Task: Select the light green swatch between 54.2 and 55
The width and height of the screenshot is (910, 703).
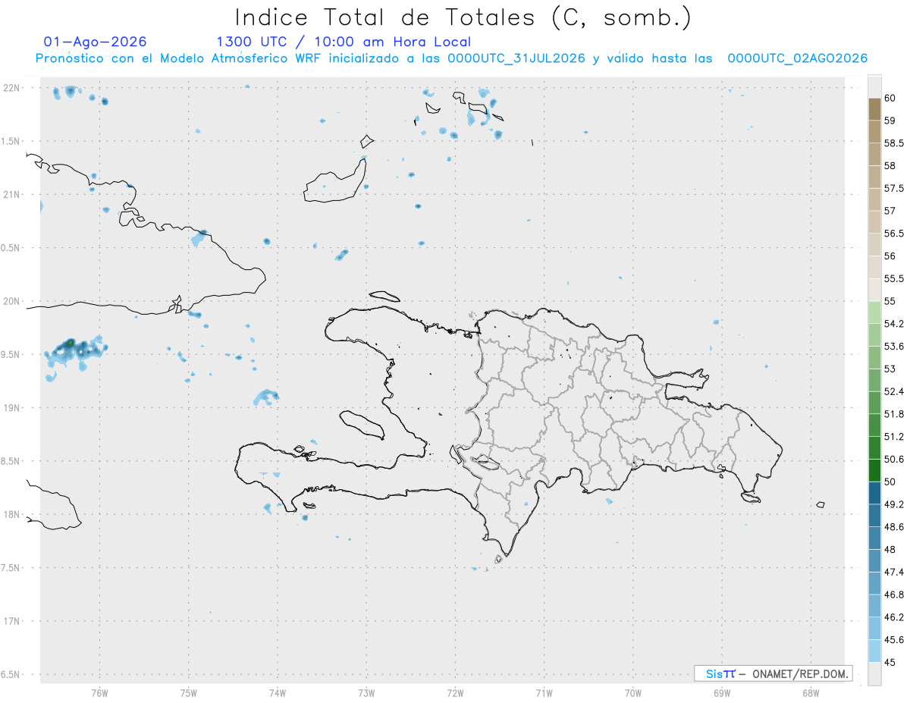Action: pos(874,312)
